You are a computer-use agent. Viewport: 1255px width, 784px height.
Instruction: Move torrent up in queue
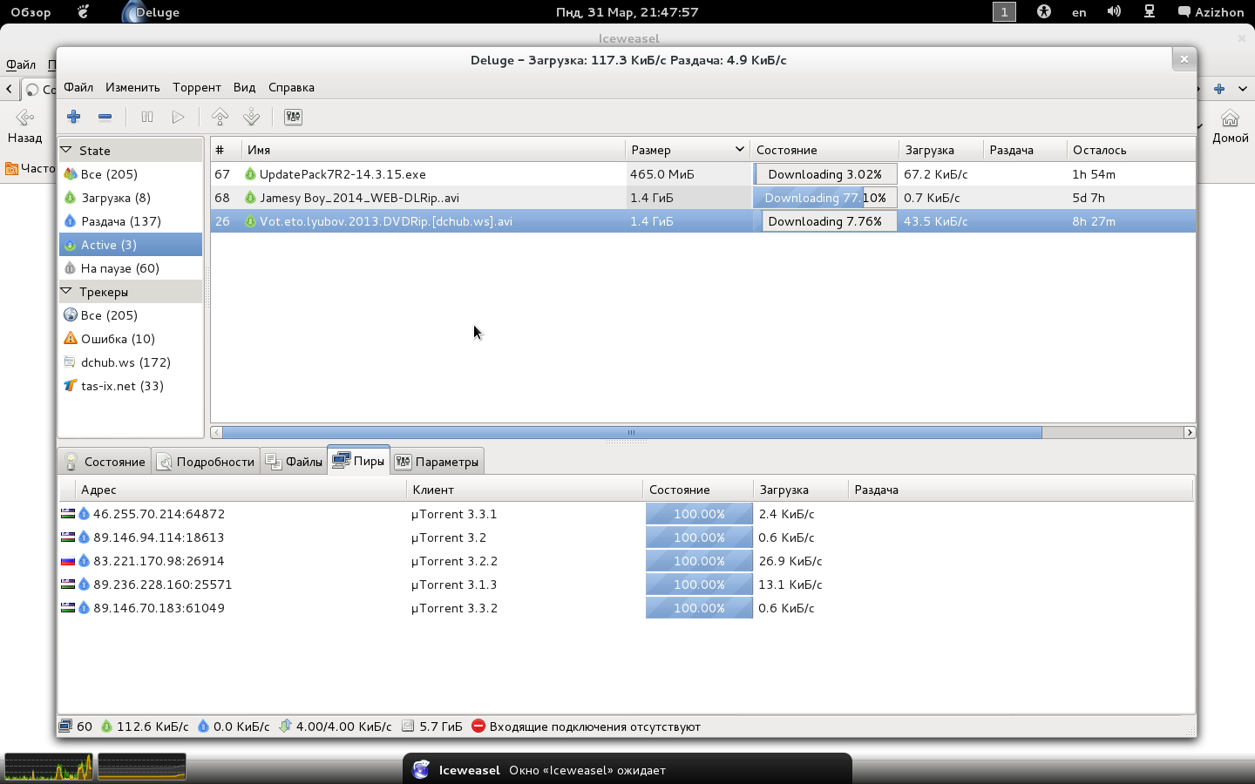click(220, 117)
